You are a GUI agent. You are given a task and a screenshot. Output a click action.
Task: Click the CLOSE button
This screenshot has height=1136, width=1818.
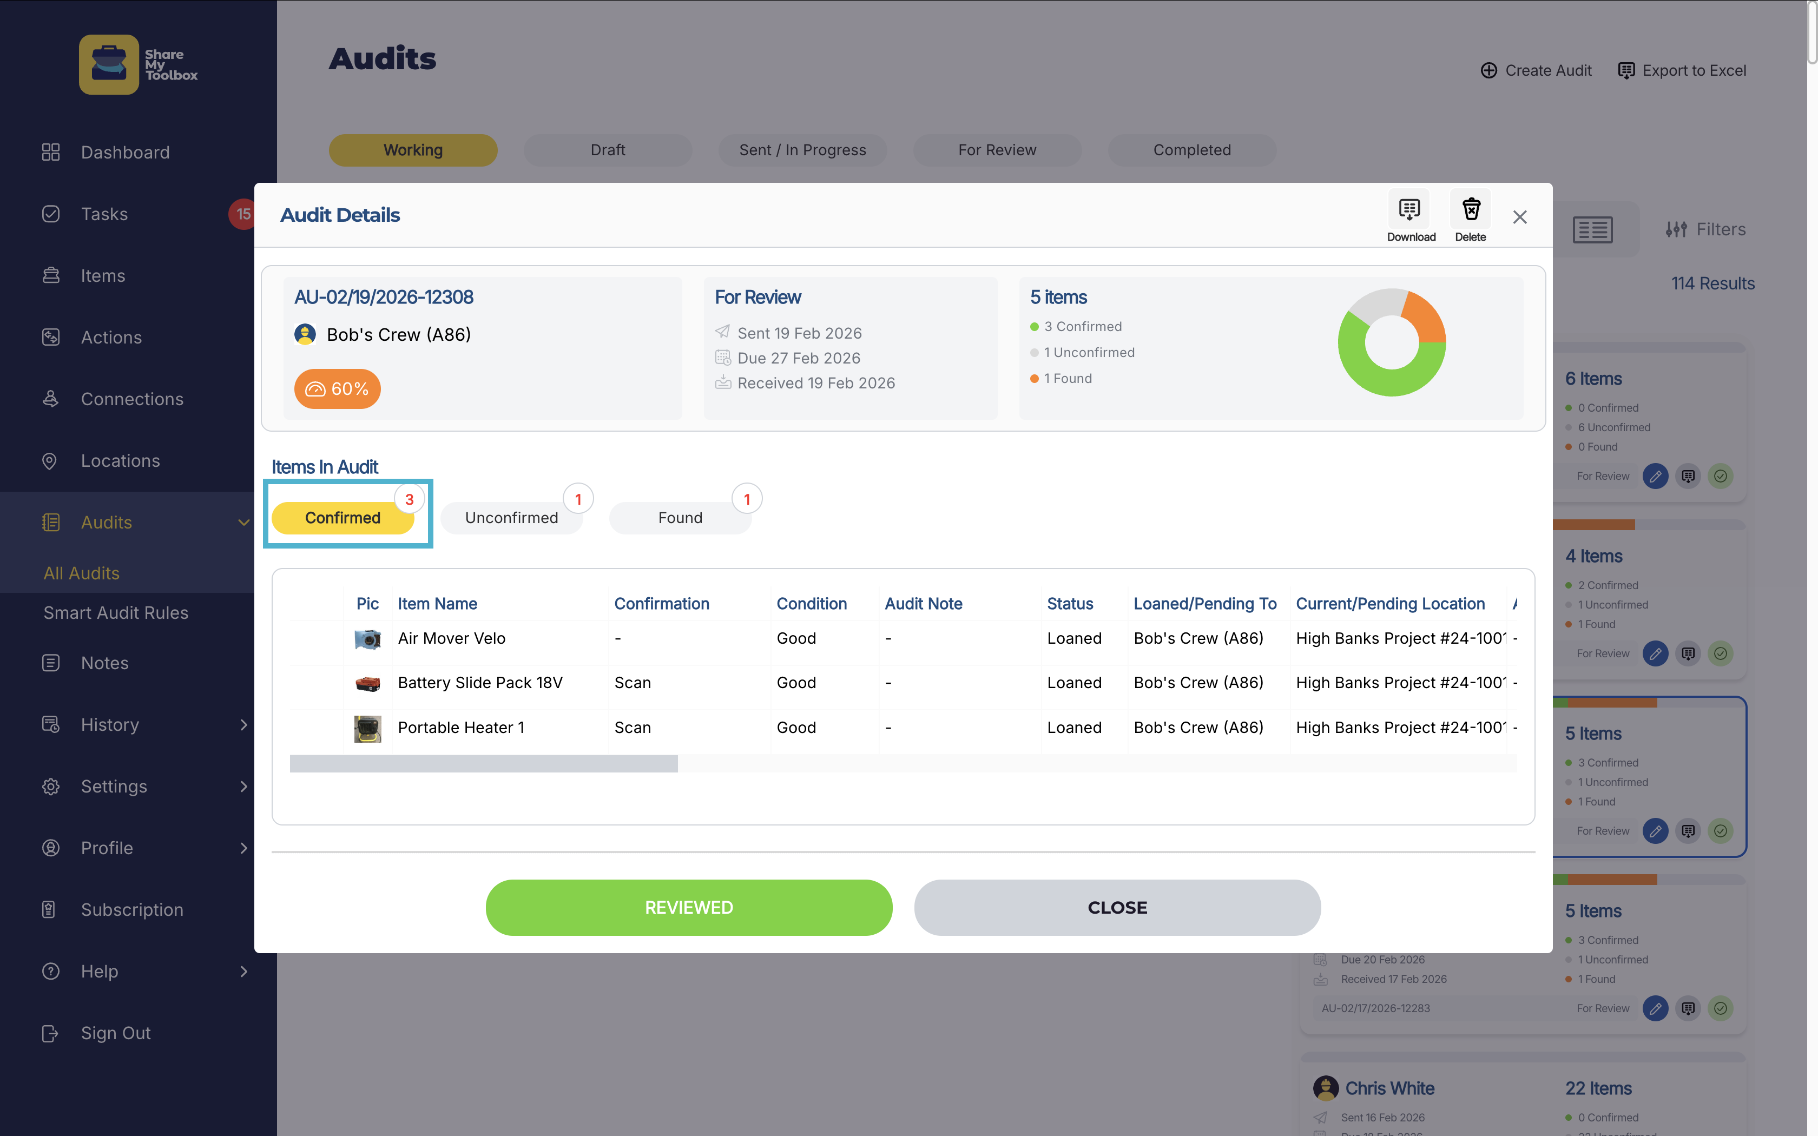coord(1117,907)
